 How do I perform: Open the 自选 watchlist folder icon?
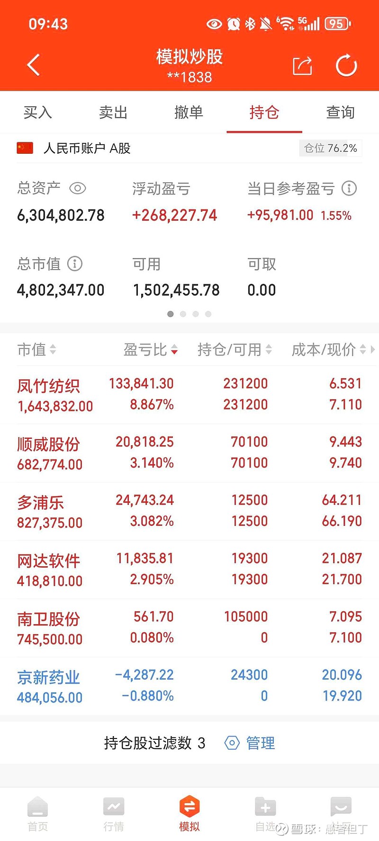click(x=265, y=806)
